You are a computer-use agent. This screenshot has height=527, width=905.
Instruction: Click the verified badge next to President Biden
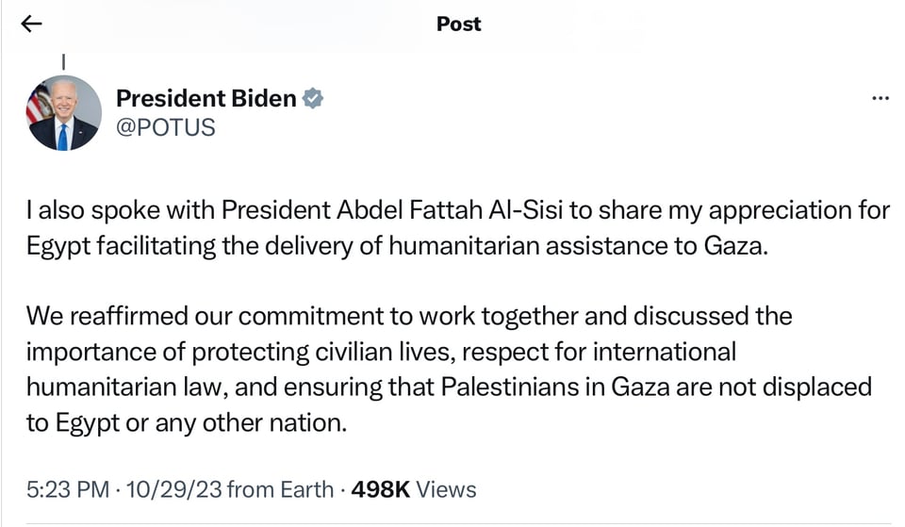(x=313, y=98)
